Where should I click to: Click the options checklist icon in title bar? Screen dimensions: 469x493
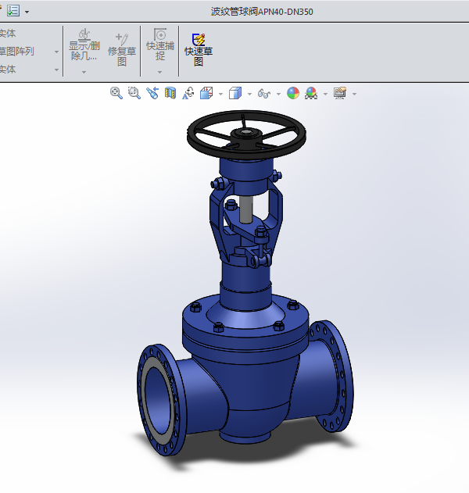[x=13, y=11]
